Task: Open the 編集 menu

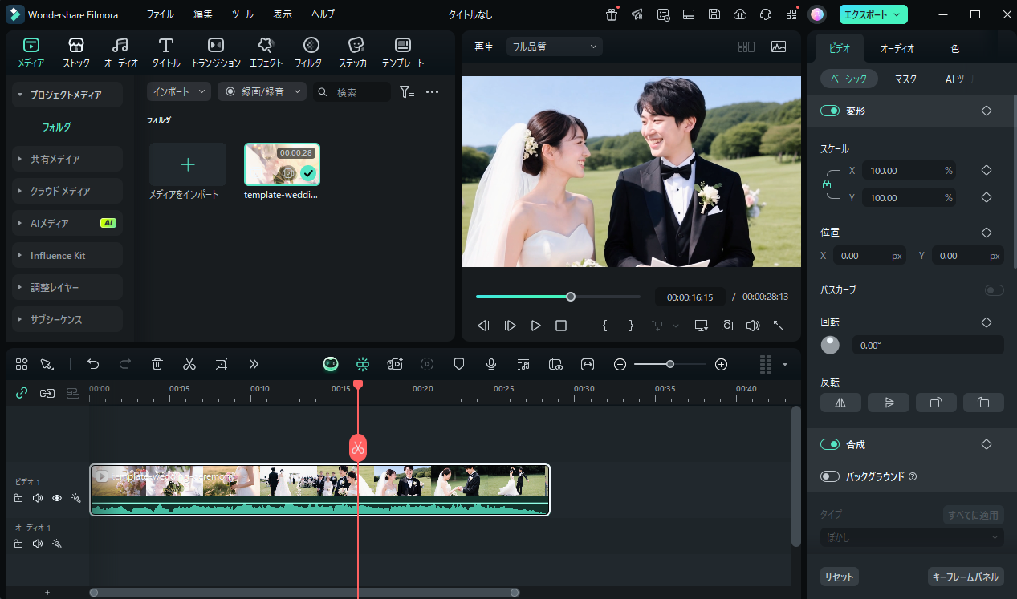Action: click(203, 14)
